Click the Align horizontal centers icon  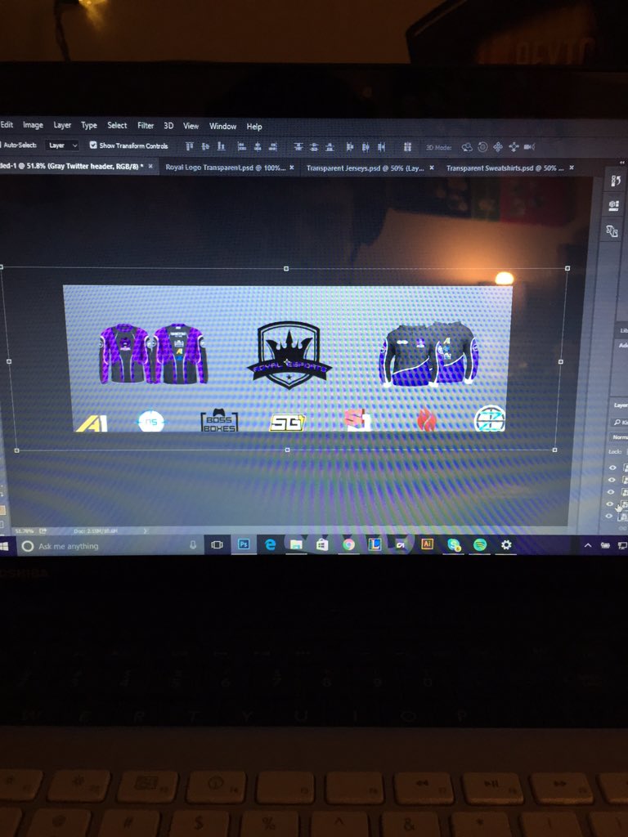[258, 146]
